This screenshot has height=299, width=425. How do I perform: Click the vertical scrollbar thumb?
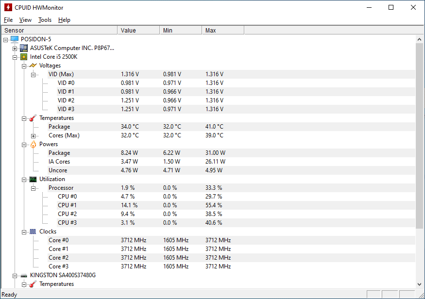(x=419, y=136)
